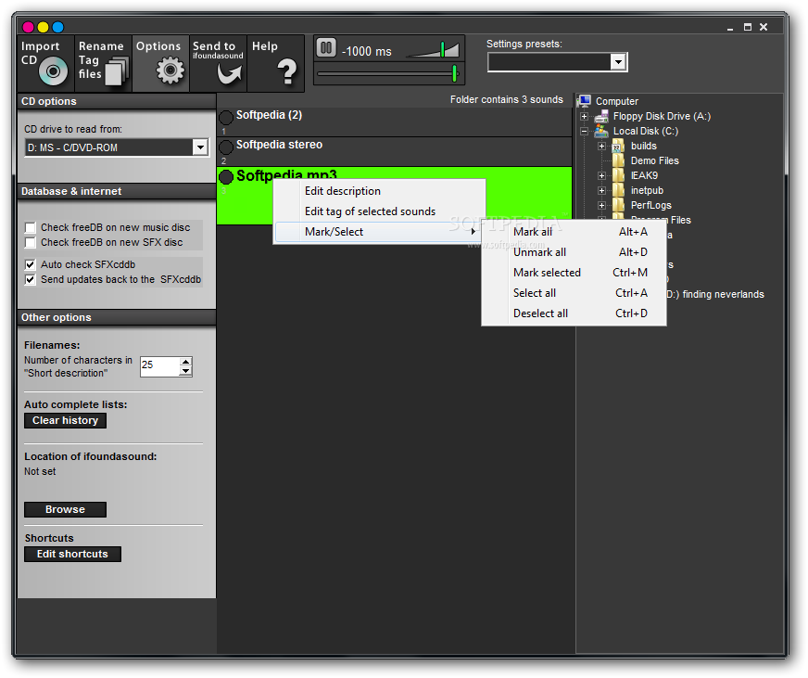
Task: Choose Deselect all in submenu
Action: [x=574, y=313]
